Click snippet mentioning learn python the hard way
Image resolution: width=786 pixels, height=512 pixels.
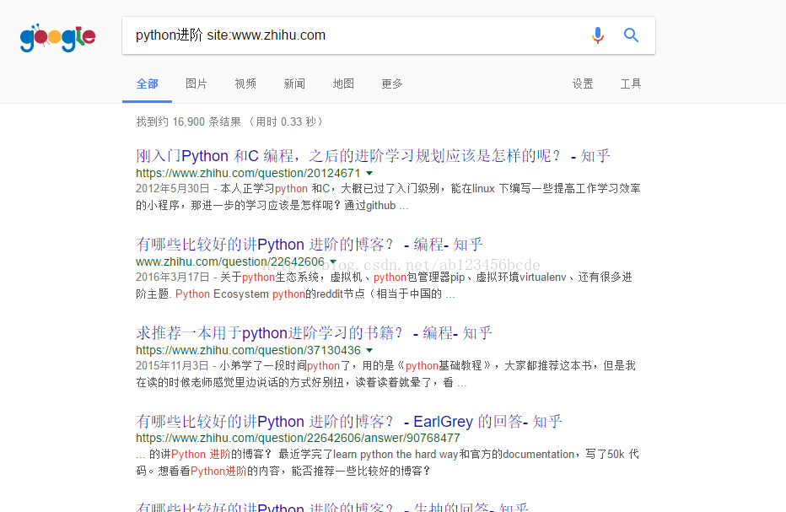tap(387, 462)
